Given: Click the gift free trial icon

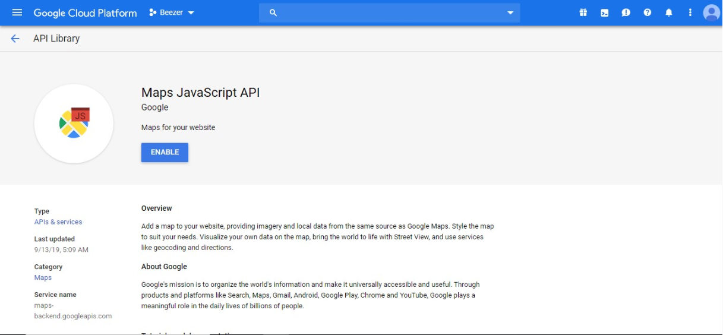Looking at the screenshot, I should coord(583,12).
